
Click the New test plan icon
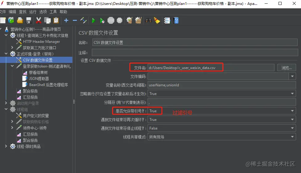coord(3,20)
